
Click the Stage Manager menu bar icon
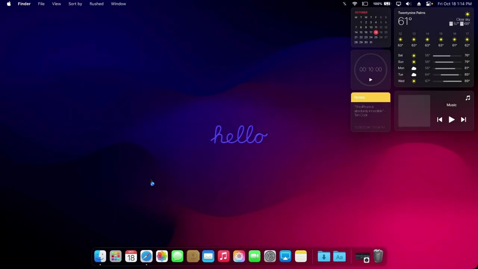[x=365, y=4]
